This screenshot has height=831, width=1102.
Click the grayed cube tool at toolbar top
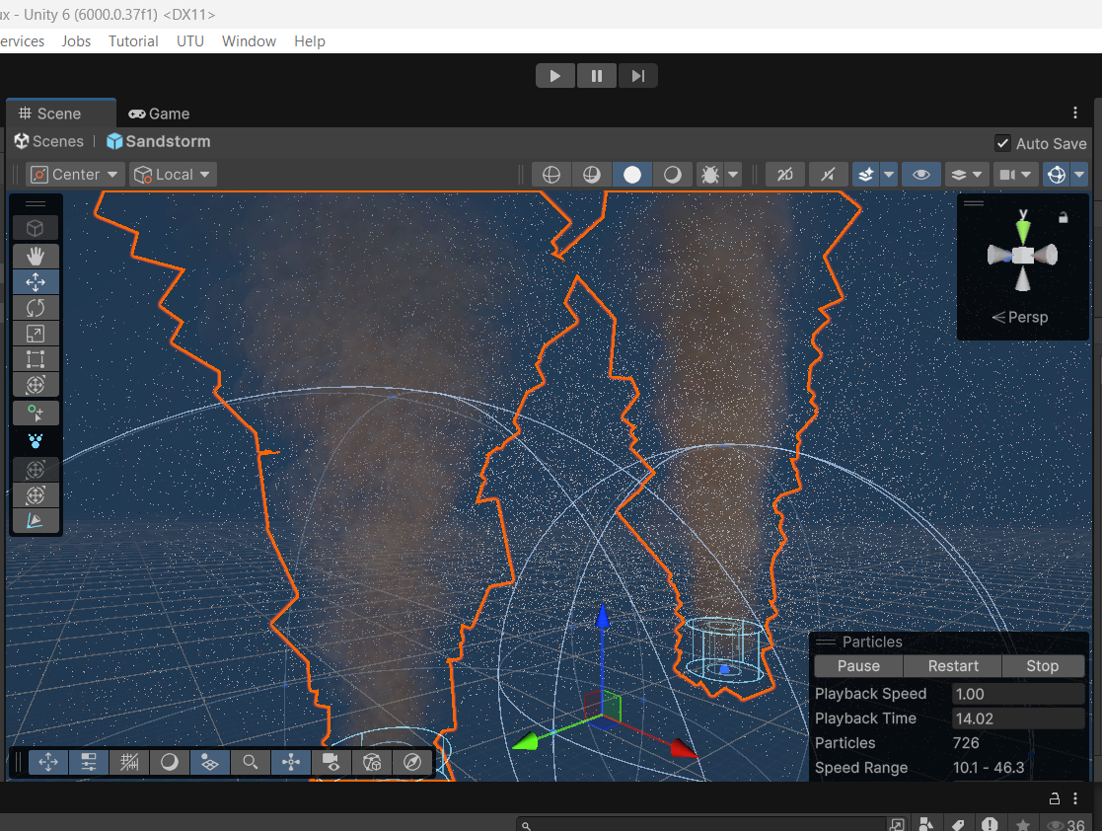(36, 228)
